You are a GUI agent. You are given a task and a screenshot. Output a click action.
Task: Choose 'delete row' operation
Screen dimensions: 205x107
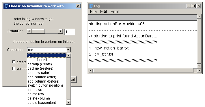(x=36, y=94)
